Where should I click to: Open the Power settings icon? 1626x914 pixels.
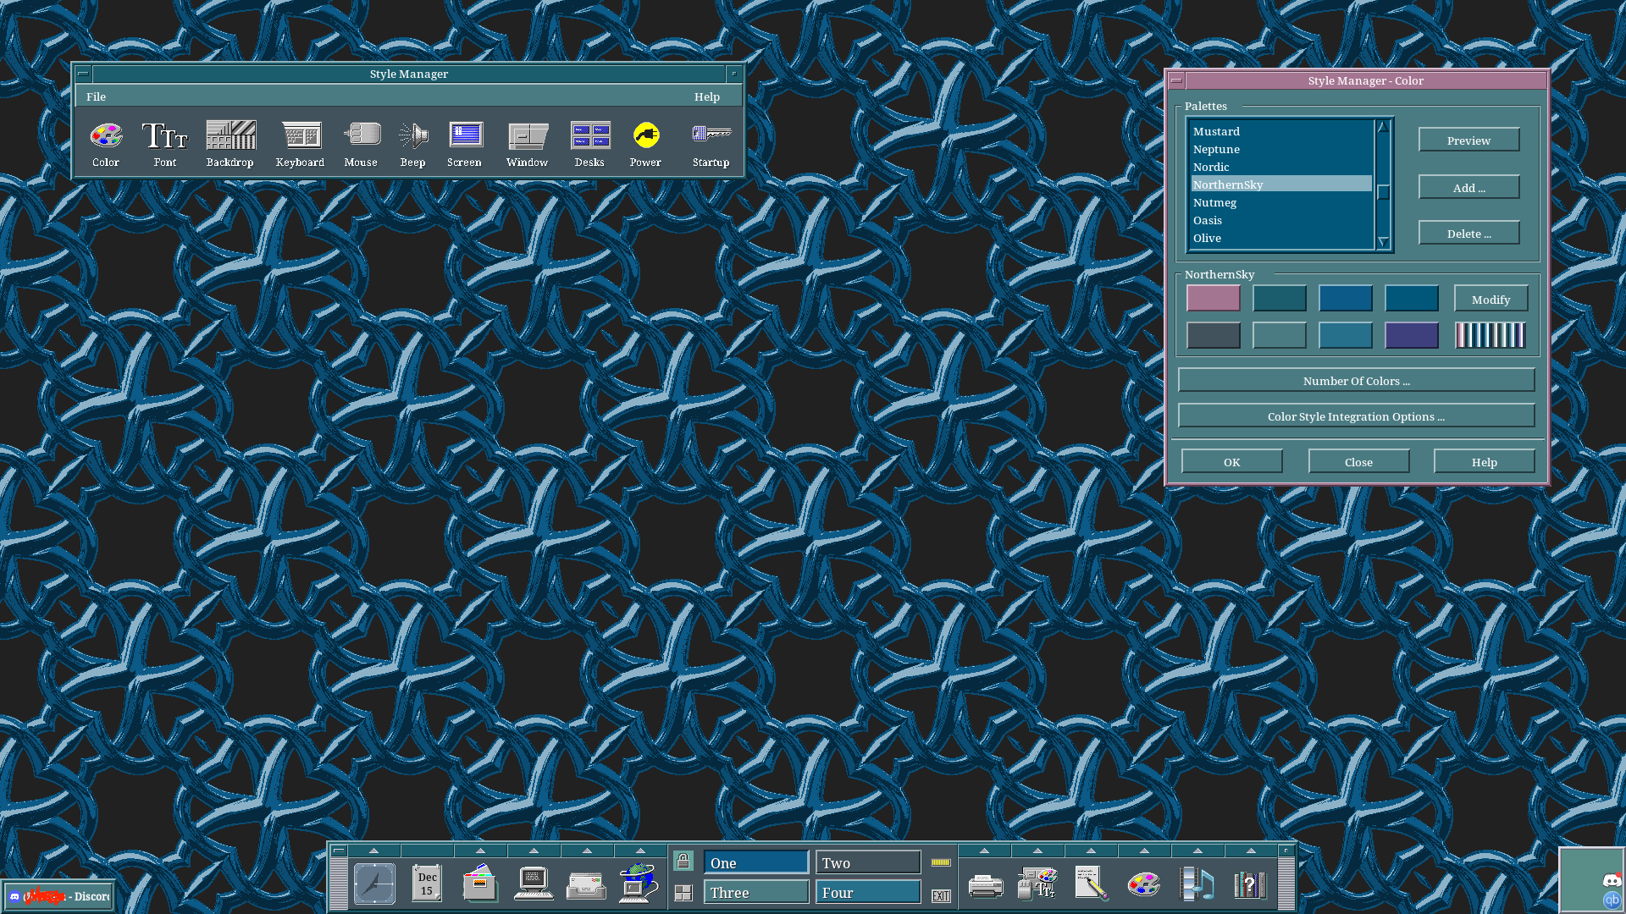coord(646,143)
